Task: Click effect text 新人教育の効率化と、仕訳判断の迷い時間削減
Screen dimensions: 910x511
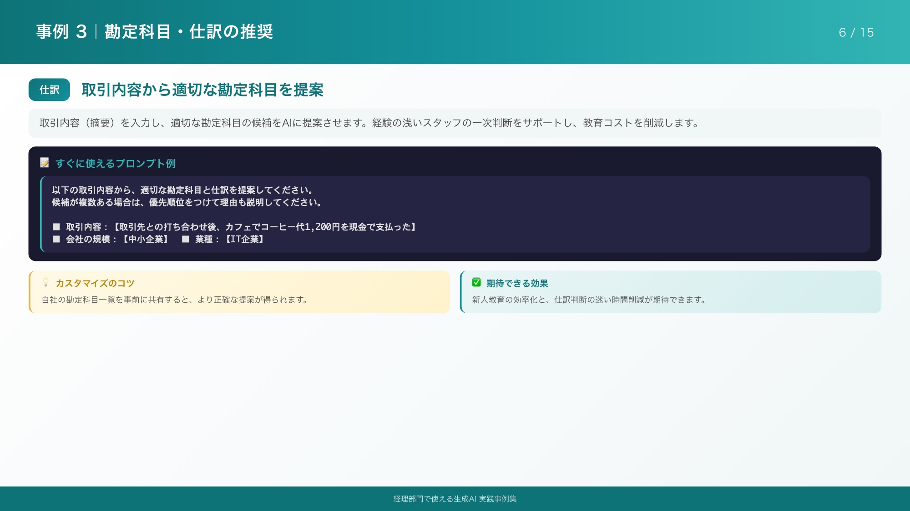Action: tap(590, 300)
